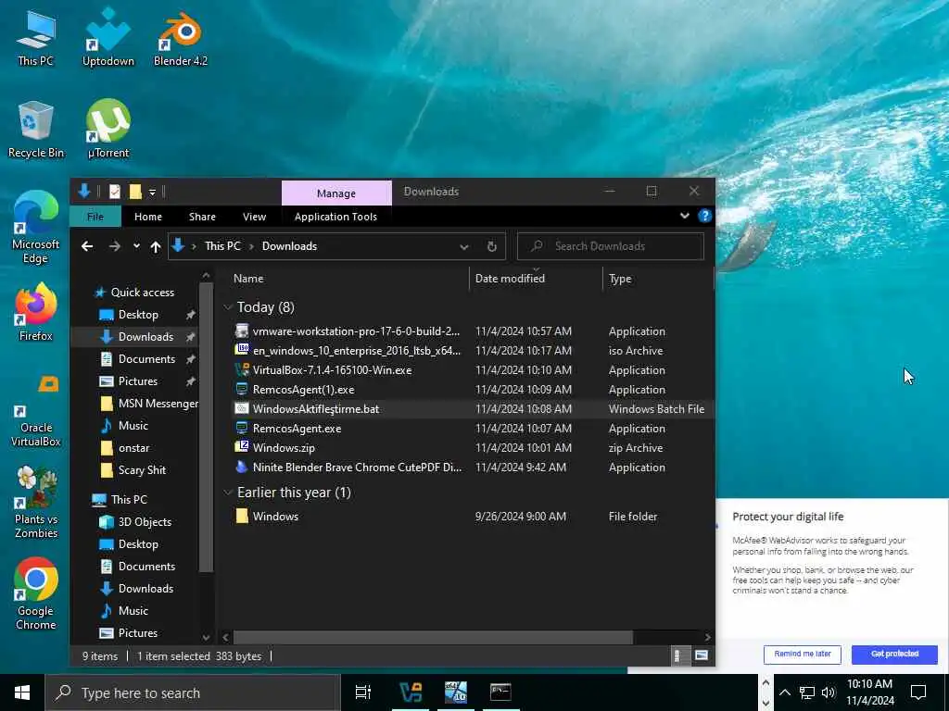Expand breadcrumb arrow after This PC
The height and width of the screenshot is (711, 949).
(x=251, y=246)
